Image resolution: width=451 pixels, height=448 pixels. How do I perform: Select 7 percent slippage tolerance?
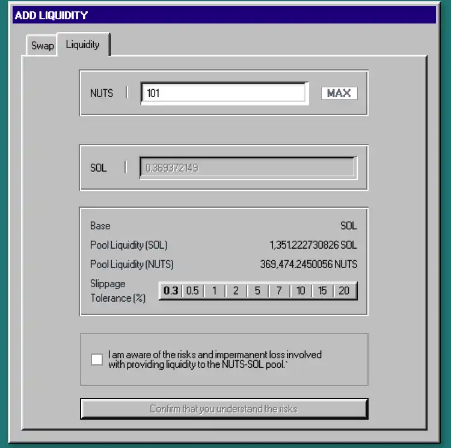tap(279, 291)
